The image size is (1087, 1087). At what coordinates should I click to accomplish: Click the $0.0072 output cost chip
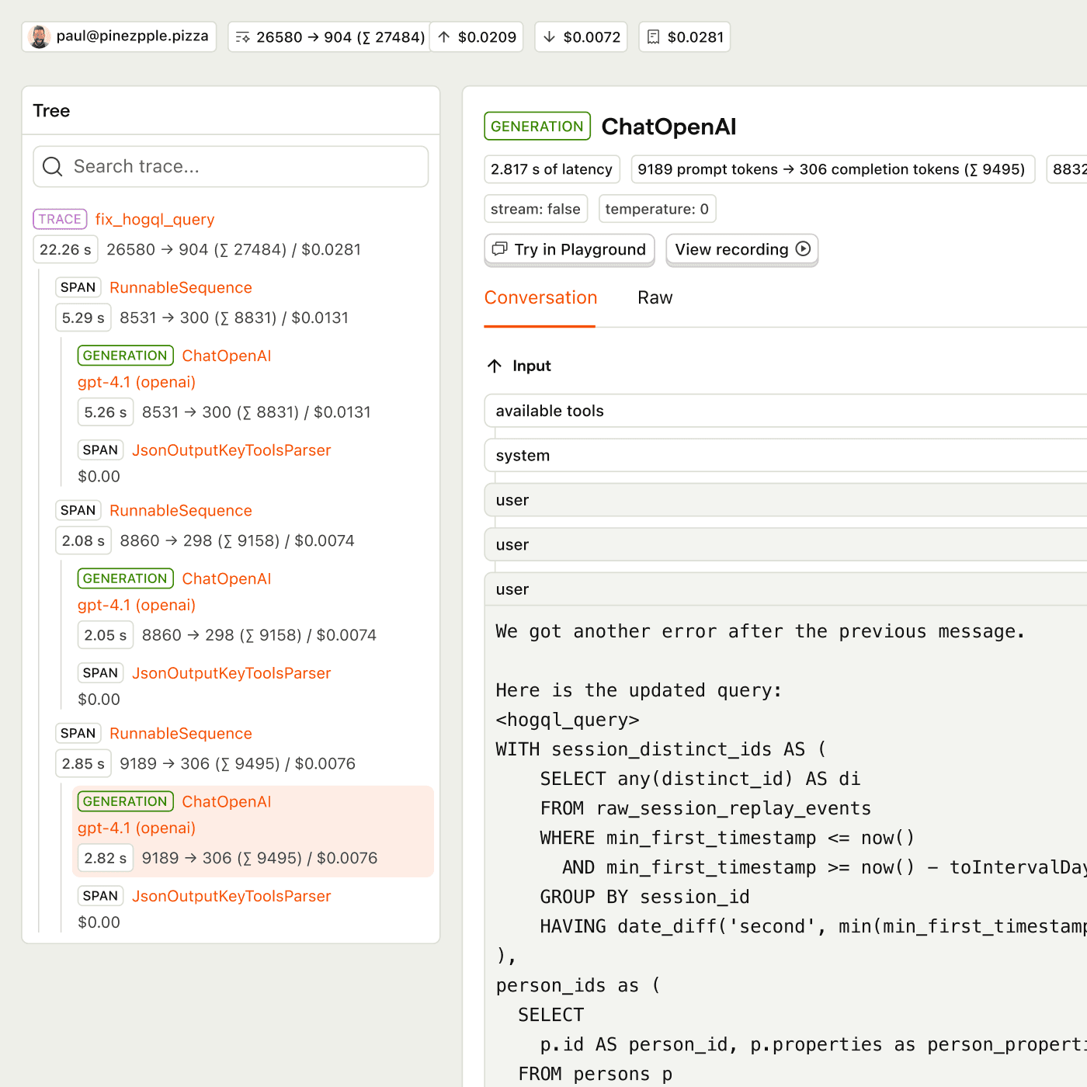[582, 36]
